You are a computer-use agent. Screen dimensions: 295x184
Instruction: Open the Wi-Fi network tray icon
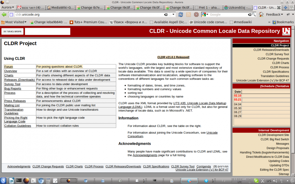[282, 181]
